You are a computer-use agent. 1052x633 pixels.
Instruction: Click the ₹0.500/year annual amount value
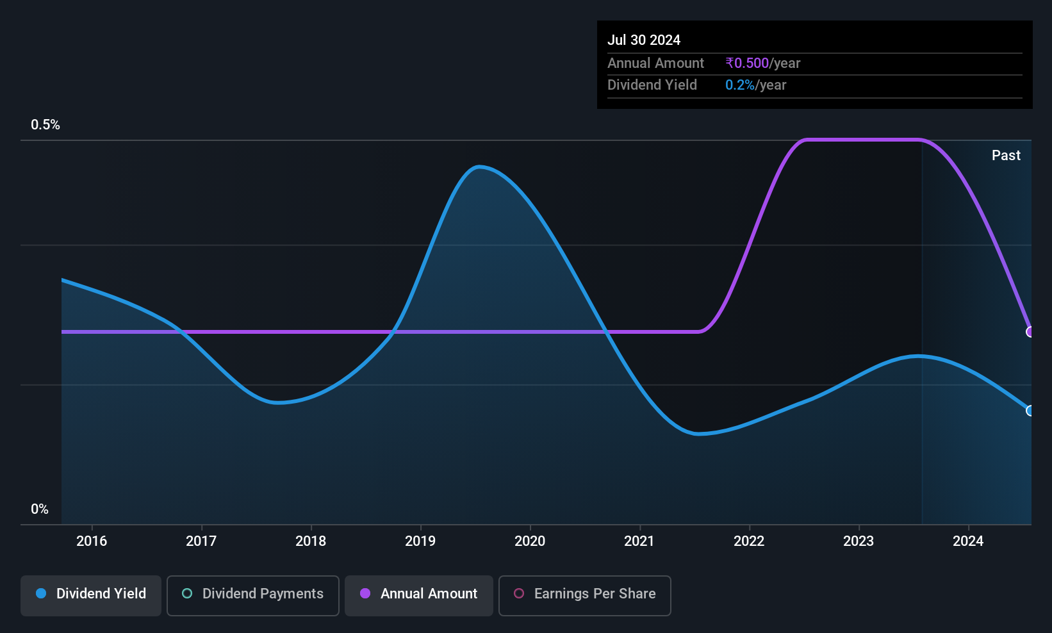(x=763, y=63)
